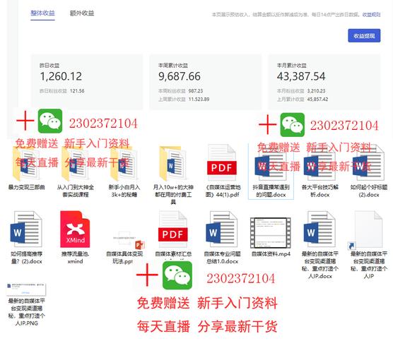Select the 最新的自媒体平台变现渠道揭秘 docx file
The image size is (393, 353).
tap(319, 244)
